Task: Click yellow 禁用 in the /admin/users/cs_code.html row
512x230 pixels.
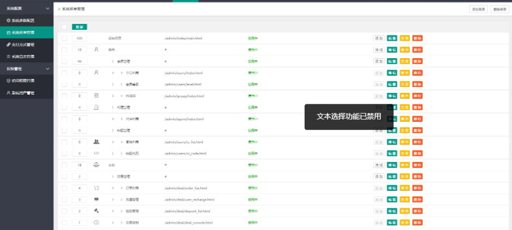Action: coord(405,153)
